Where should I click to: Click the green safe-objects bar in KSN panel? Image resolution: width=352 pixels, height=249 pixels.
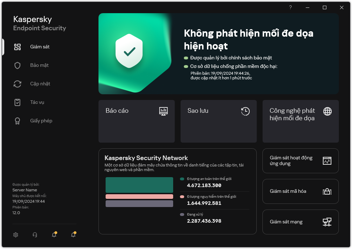[x=139, y=185]
